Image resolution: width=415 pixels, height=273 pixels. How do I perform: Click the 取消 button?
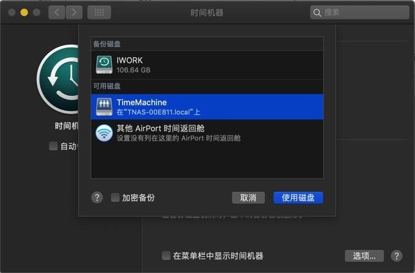(248, 197)
